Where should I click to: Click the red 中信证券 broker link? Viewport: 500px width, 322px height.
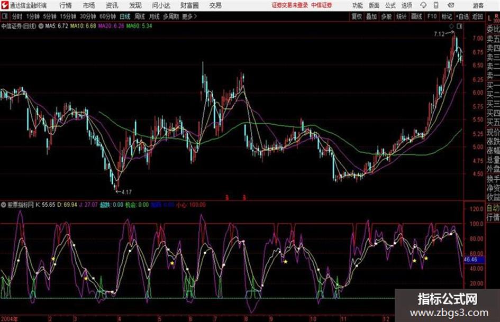[x=322, y=5]
